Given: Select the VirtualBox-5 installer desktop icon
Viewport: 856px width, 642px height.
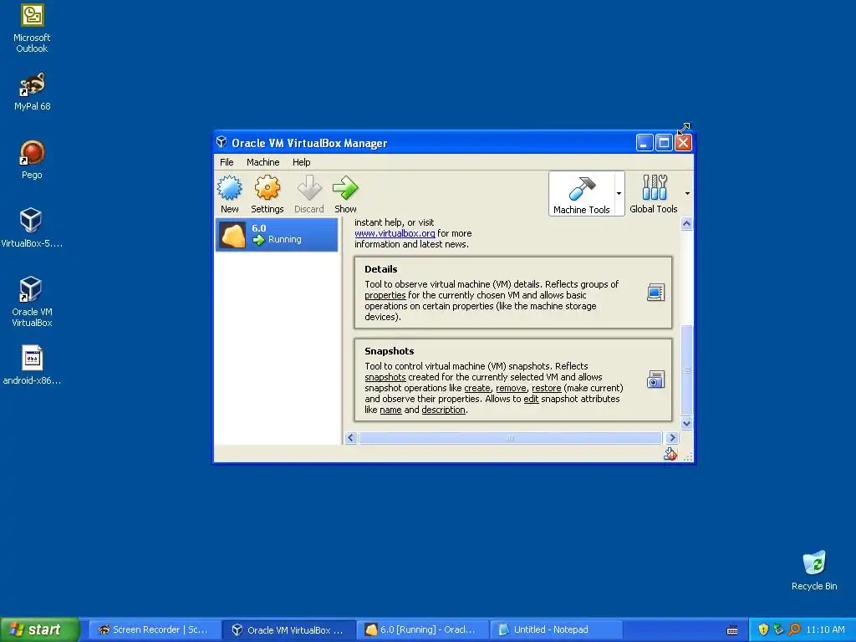Looking at the screenshot, I should point(31,228).
